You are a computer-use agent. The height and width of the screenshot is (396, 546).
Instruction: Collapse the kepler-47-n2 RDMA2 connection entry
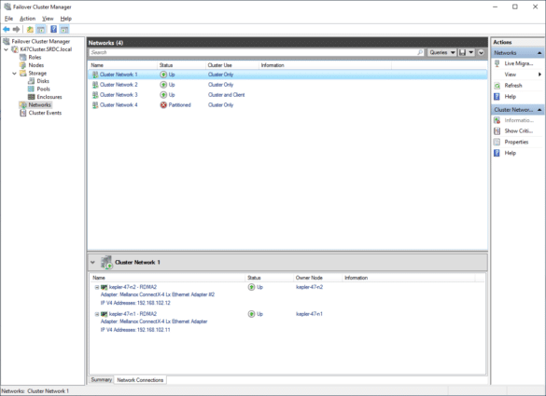point(97,288)
